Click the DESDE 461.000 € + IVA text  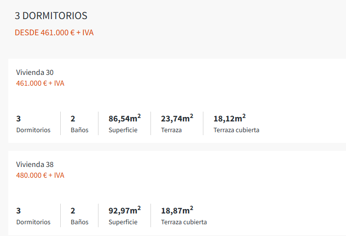point(54,33)
